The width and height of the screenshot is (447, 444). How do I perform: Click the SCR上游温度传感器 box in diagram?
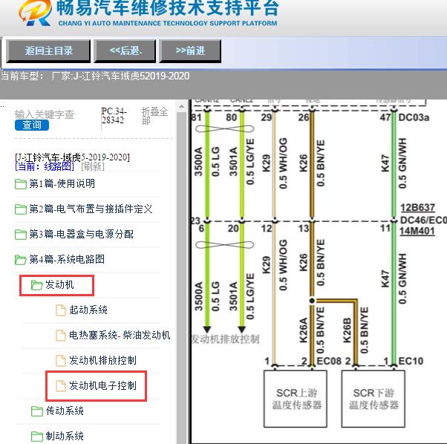pyautogui.click(x=296, y=399)
